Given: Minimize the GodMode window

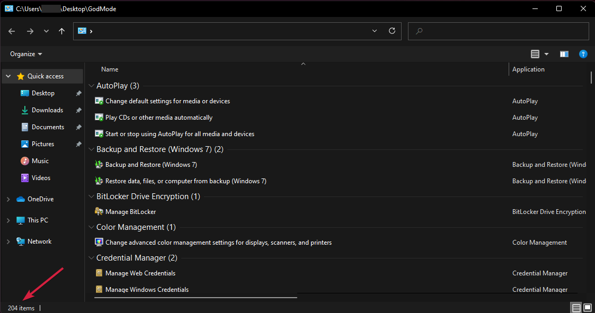Looking at the screenshot, I should [535, 8].
